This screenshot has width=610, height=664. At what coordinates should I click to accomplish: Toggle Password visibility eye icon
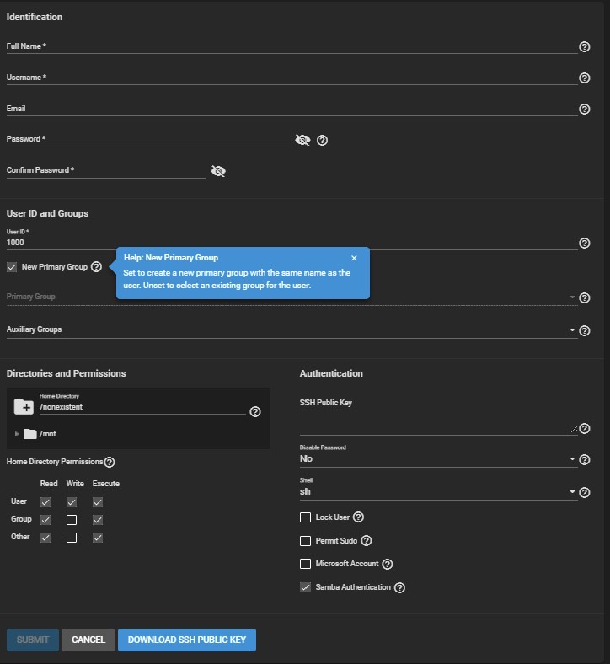point(302,140)
